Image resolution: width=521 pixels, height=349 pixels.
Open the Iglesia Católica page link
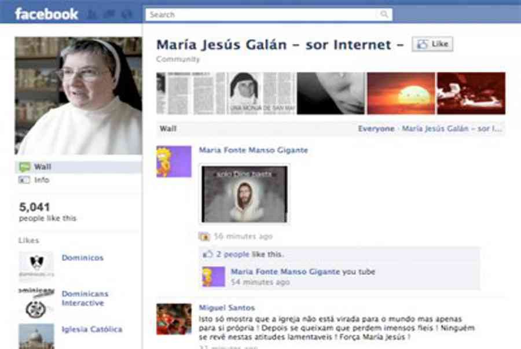click(92, 329)
